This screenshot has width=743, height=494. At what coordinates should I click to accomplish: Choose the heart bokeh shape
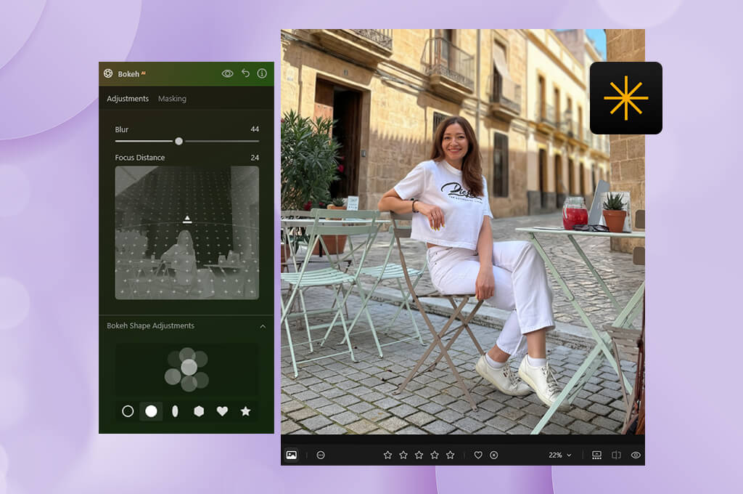(222, 411)
